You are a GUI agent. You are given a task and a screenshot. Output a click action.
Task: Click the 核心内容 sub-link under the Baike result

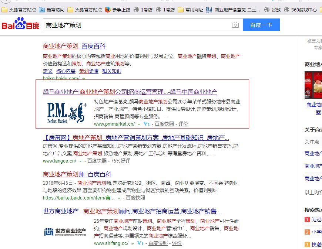pos(66,71)
